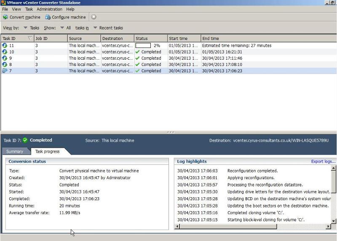Click the Destination vcenter path in header
Viewport: 337px width, 241px height.
[x=281, y=140]
